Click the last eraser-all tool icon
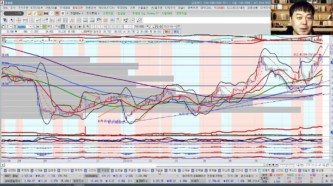The height and width of the screenshot is (186, 333). 139,20
